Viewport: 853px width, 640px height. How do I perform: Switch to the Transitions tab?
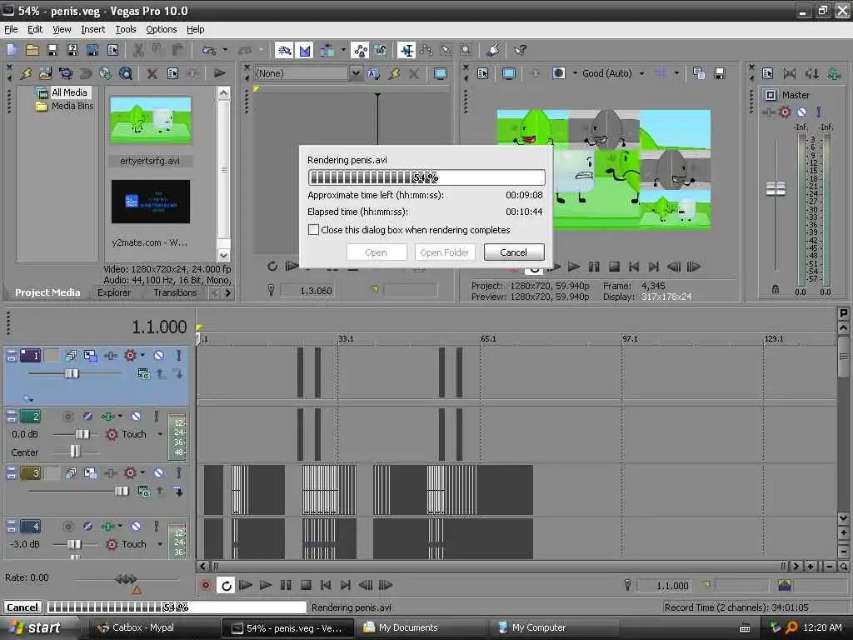click(175, 292)
